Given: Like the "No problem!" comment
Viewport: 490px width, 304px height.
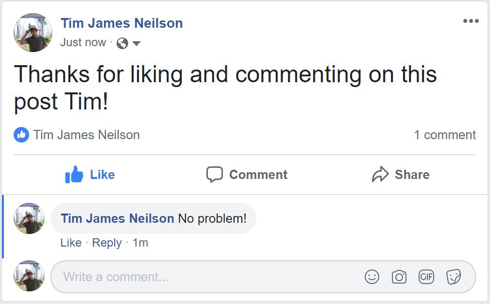Looking at the screenshot, I should 71,243.
